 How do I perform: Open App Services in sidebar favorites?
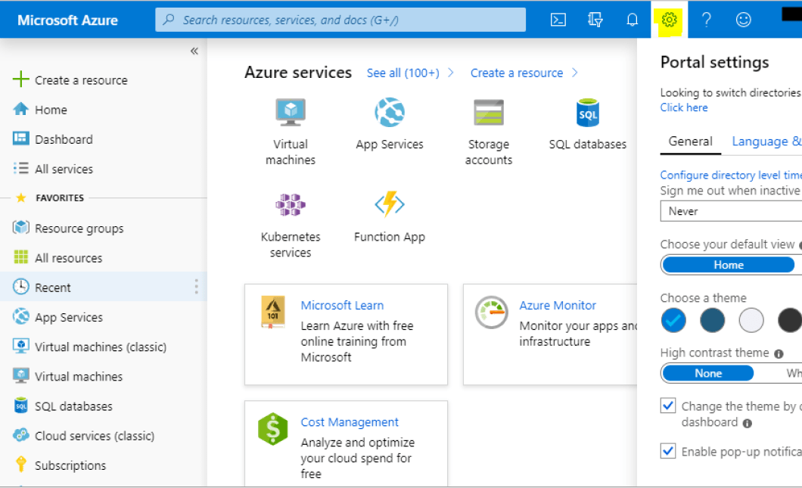point(69,317)
